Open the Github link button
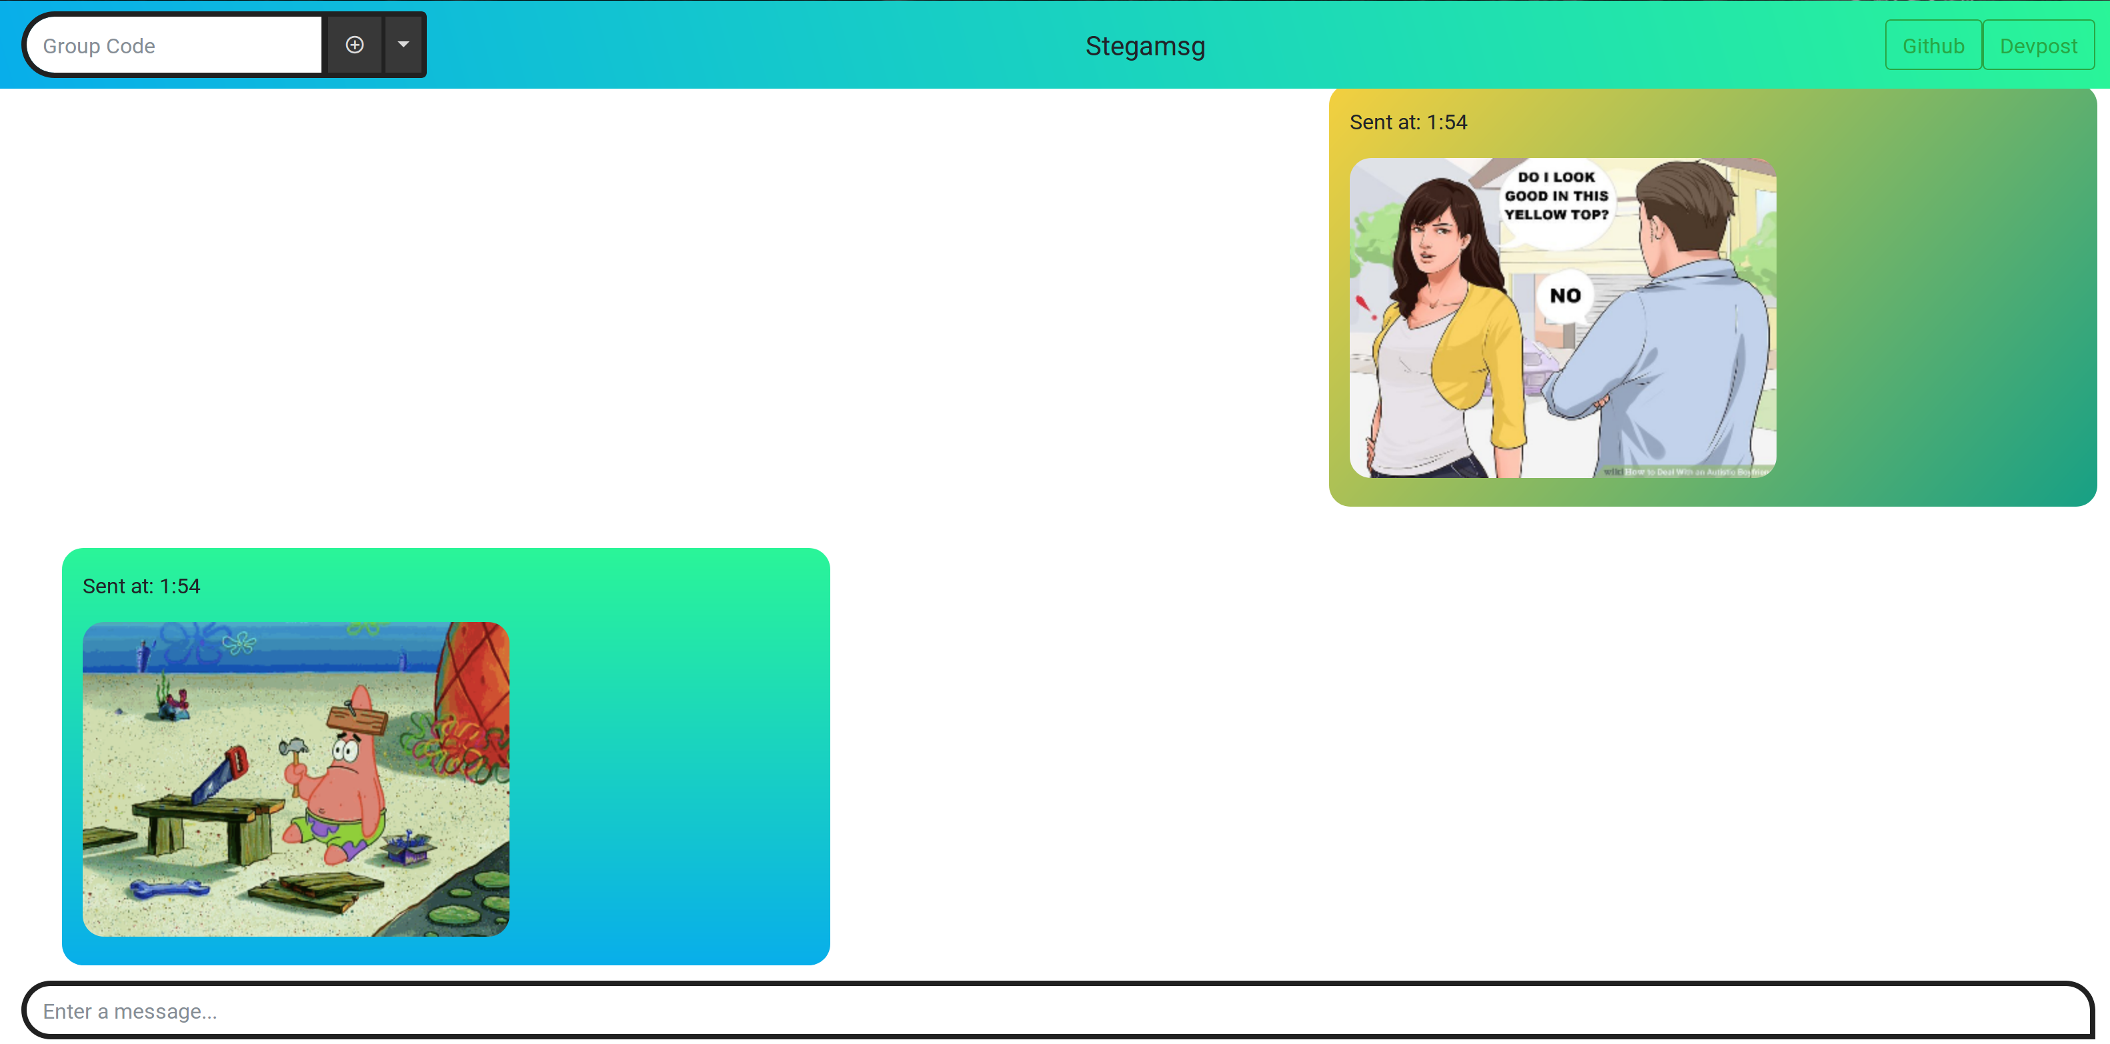 tap(1932, 46)
